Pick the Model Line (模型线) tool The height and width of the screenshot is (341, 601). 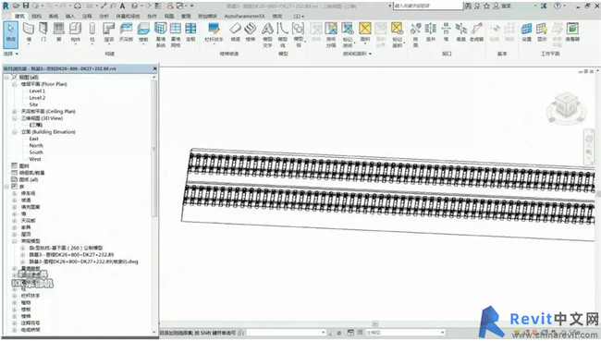283,34
